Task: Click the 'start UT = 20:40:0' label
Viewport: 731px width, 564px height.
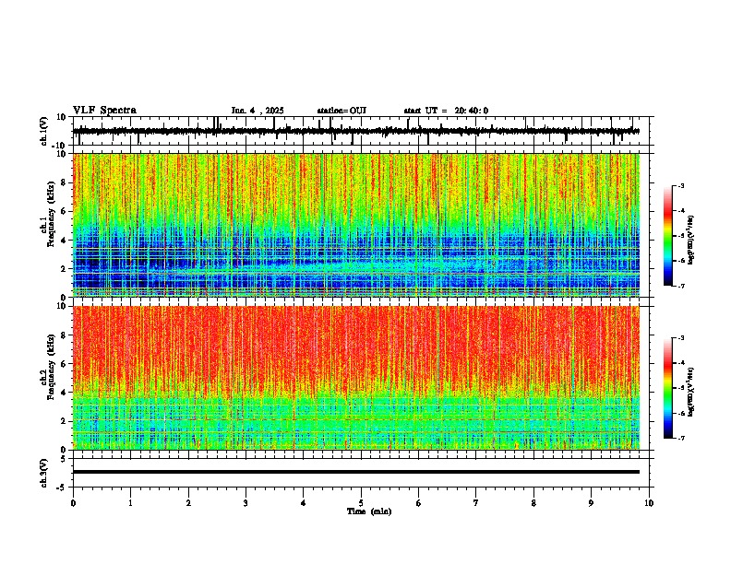Action: pyautogui.click(x=446, y=111)
